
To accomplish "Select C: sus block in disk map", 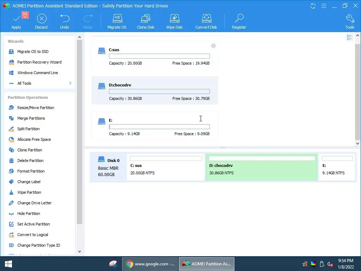I will (165, 167).
